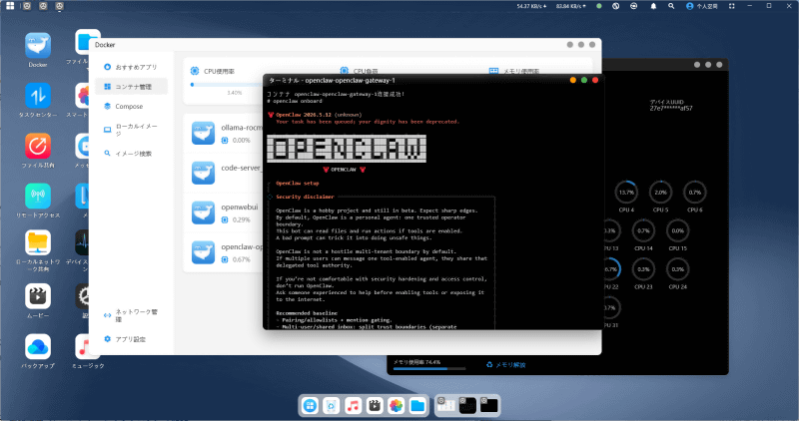Click the fullscreen icon in top bar
The height and width of the screenshot is (421, 799).
[x=732, y=6]
